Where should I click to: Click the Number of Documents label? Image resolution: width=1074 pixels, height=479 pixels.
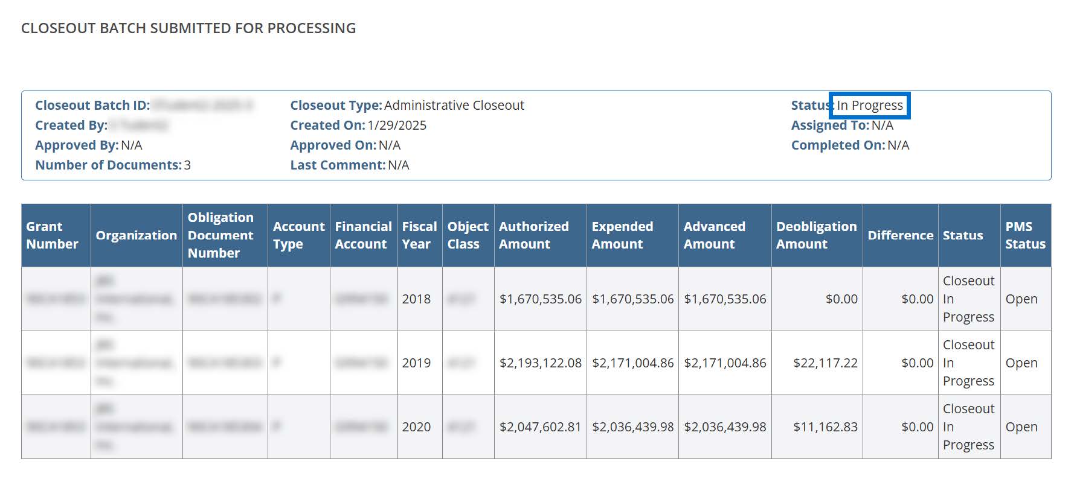tap(108, 165)
